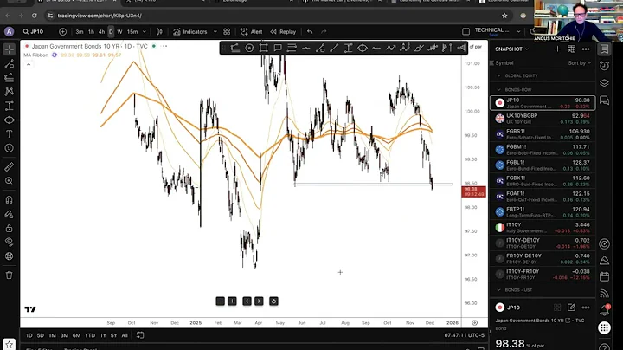The height and width of the screenshot is (350, 623).
Task: Select FR10Y-DE10Y spread row
Action: coord(543,258)
